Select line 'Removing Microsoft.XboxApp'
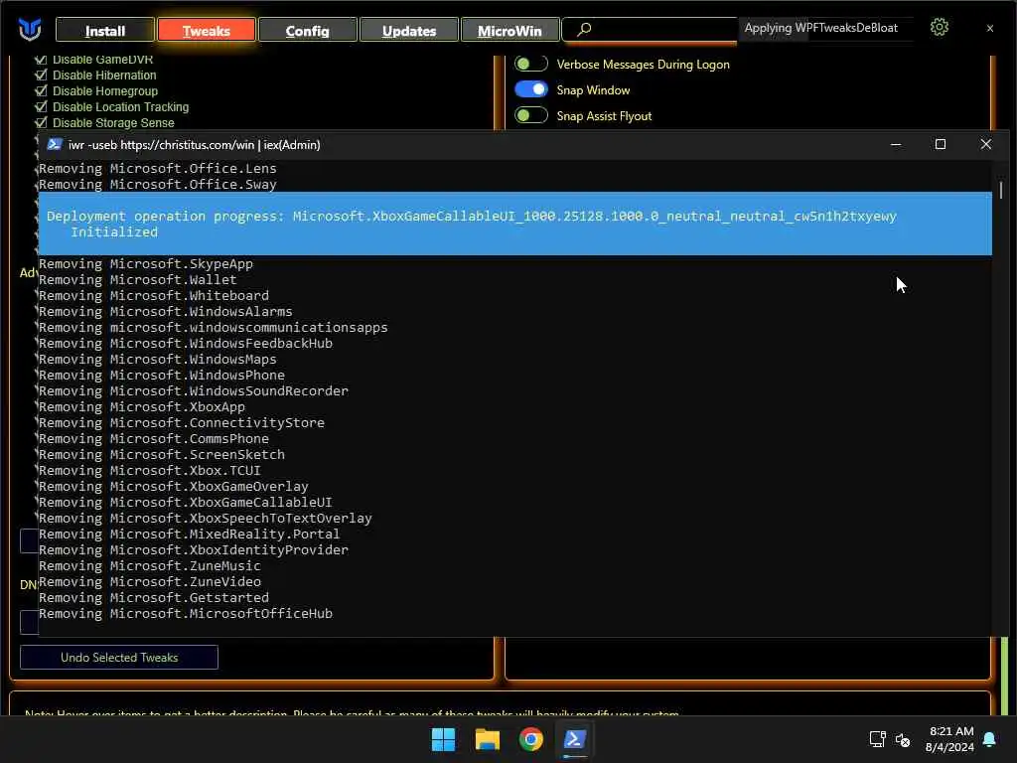Image resolution: width=1017 pixels, height=763 pixels. 142,406
